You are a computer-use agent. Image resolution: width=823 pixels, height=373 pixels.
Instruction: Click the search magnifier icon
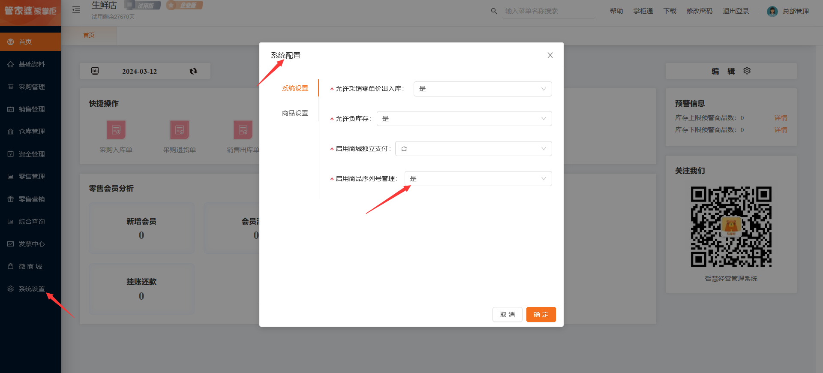pos(494,11)
